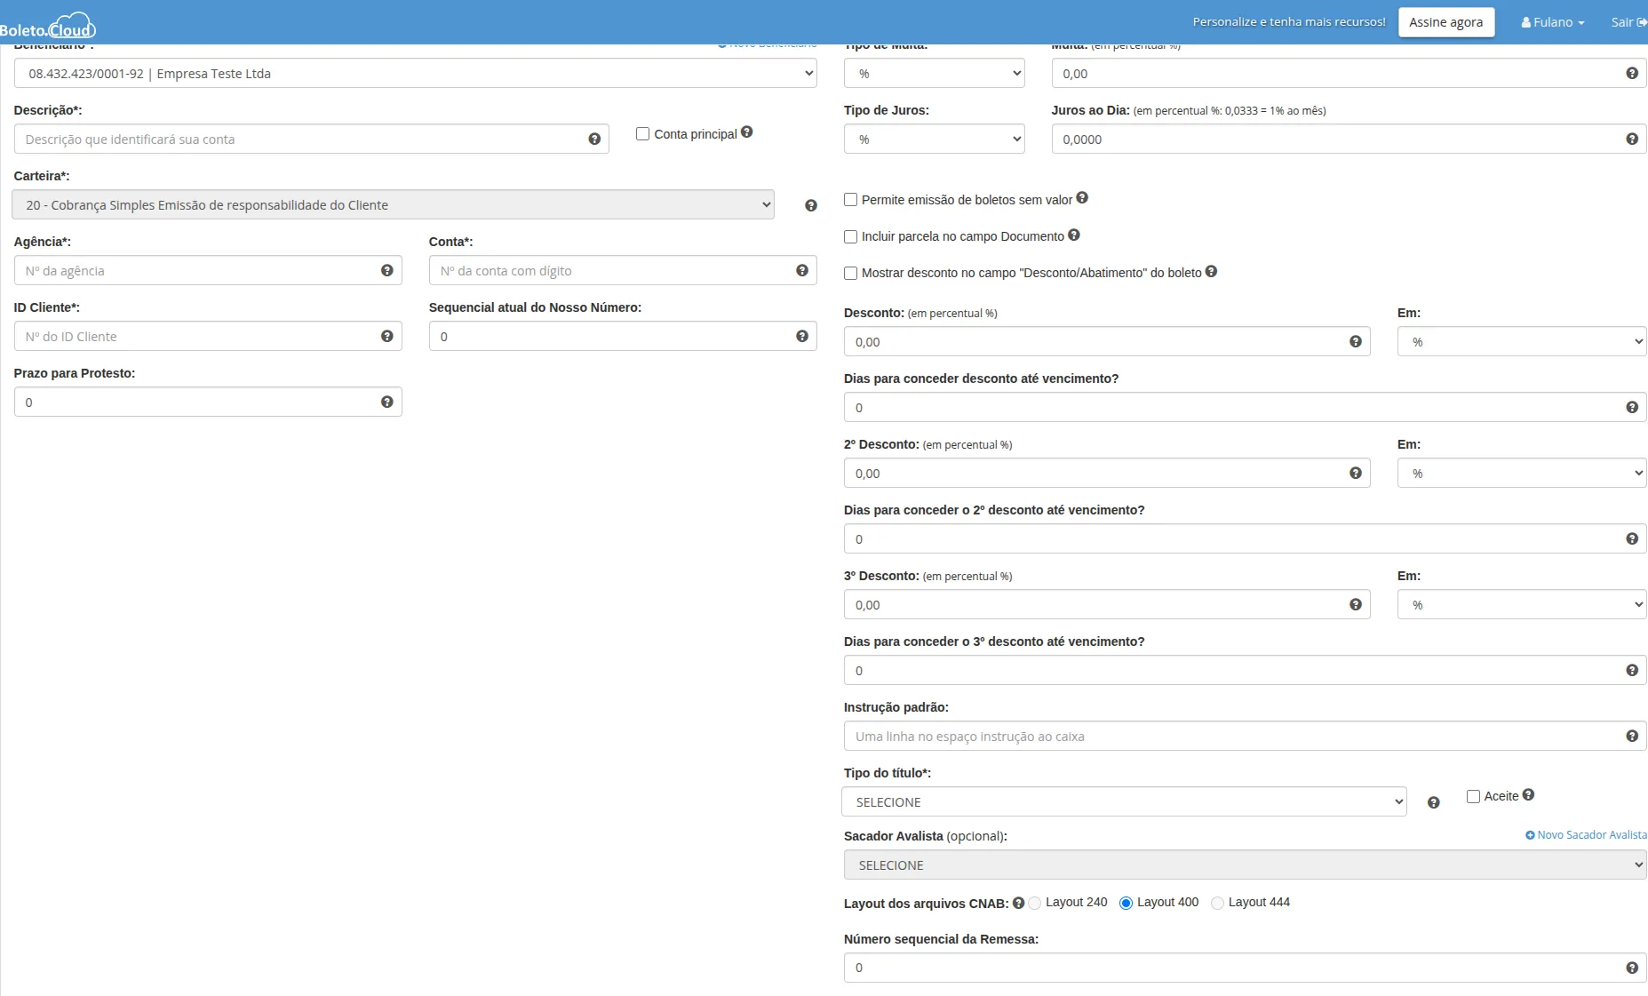Enable the Conta principal checkbox

tap(642, 134)
